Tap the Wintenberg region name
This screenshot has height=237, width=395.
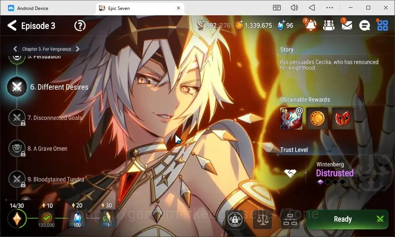[x=330, y=164]
